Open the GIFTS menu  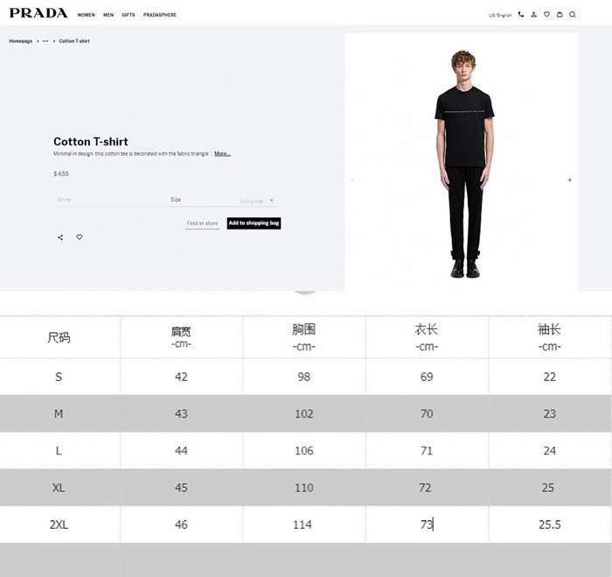[x=128, y=15]
